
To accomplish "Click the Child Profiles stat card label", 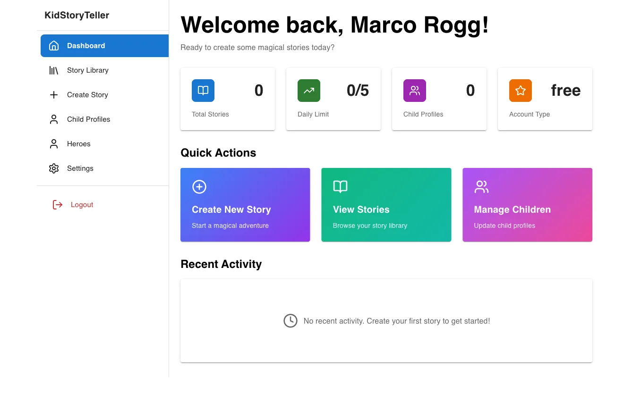I will point(423,114).
